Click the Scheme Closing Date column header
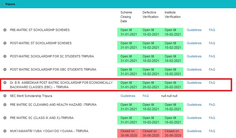The width and height of the screenshot is (236, 138). 126,17
